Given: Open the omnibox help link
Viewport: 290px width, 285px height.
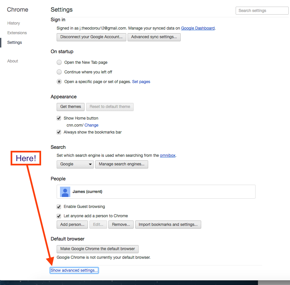Looking at the screenshot, I should coord(168,155).
